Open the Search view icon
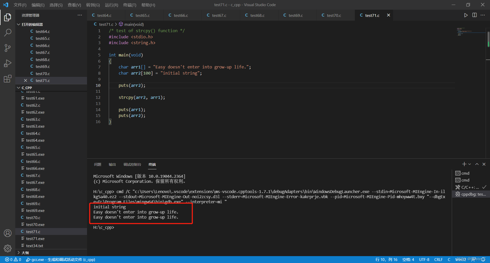Image resolution: width=490 pixels, height=263 pixels. coord(8,33)
